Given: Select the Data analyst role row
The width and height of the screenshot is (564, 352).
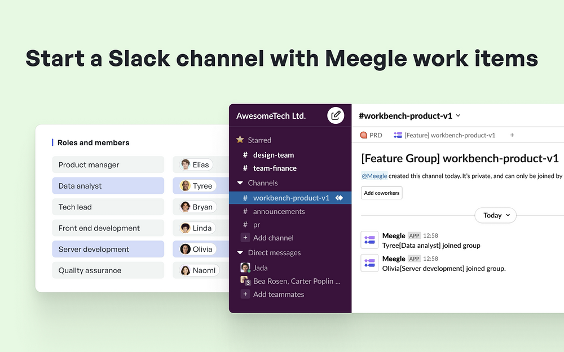Looking at the screenshot, I should click(108, 186).
